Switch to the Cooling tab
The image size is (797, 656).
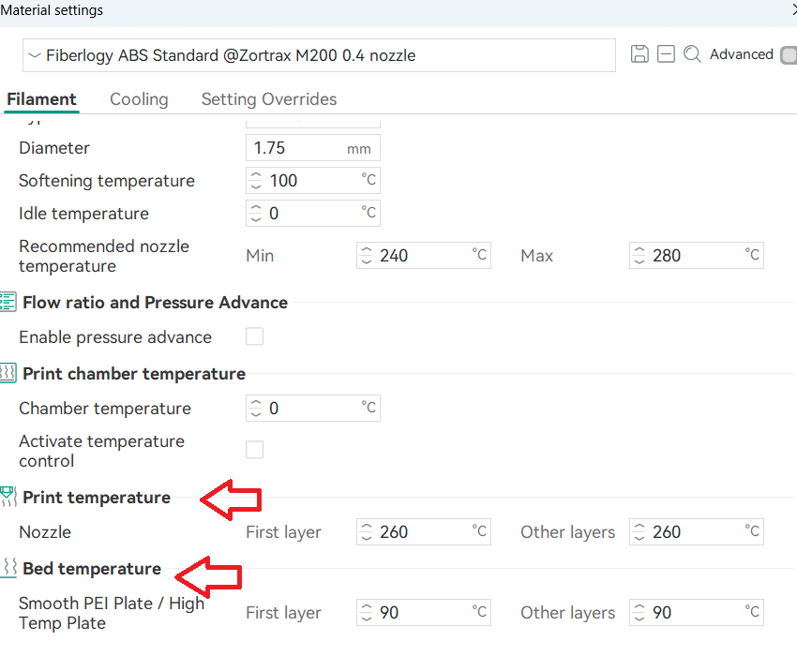[x=139, y=99]
